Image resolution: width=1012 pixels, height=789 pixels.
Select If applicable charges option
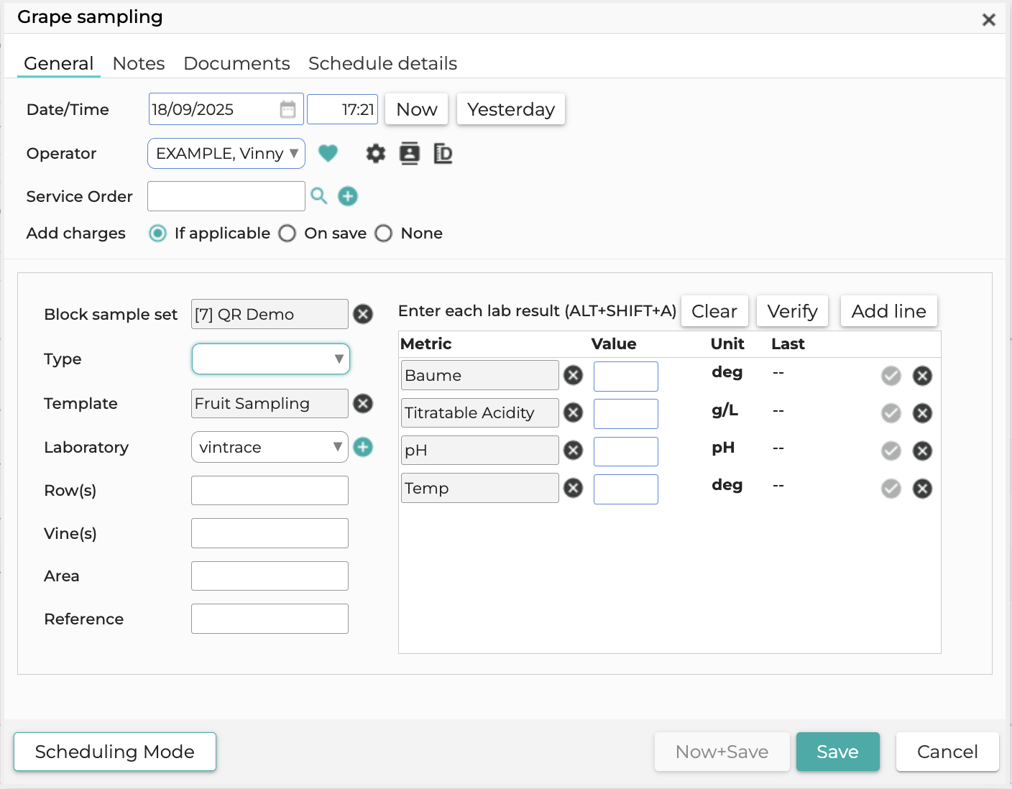tap(157, 234)
